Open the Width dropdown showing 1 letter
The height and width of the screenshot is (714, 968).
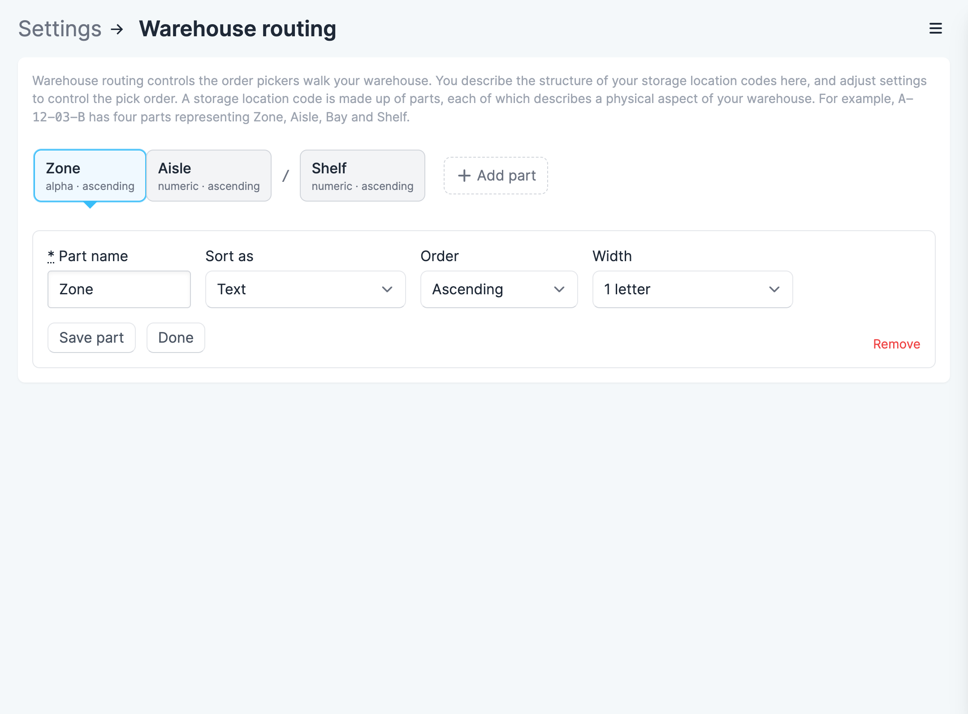[693, 289]
